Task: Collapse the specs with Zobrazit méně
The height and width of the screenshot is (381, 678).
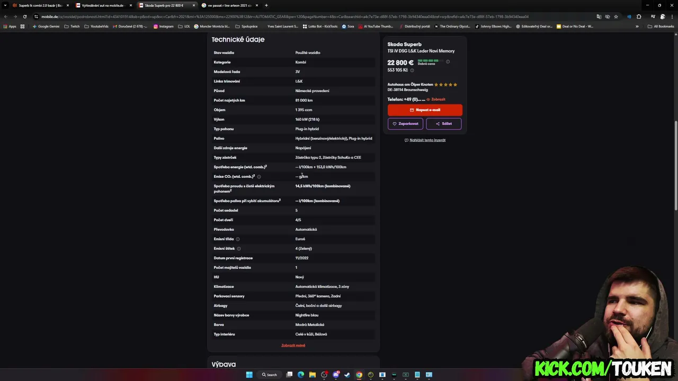Action: click(293, 346)
